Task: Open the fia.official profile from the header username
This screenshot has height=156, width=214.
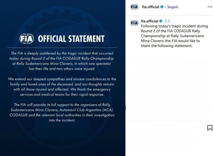Action: click(151, 7)
